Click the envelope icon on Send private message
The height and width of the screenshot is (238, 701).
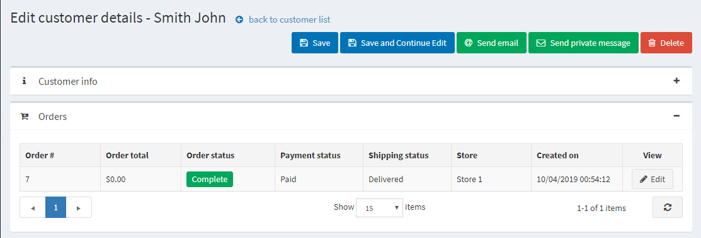tap(541, 43)
